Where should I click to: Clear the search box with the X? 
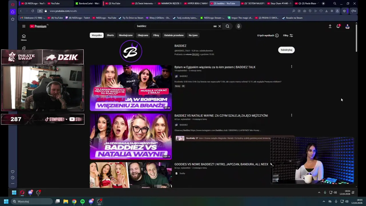pyautogui.click(x=220, y=26)
